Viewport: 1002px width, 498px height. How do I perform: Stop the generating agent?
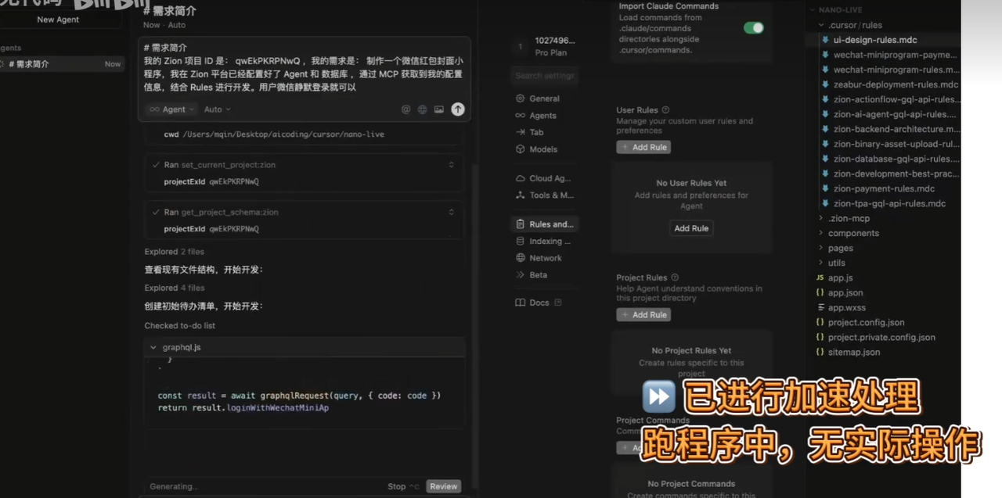(x=403, y=486)
